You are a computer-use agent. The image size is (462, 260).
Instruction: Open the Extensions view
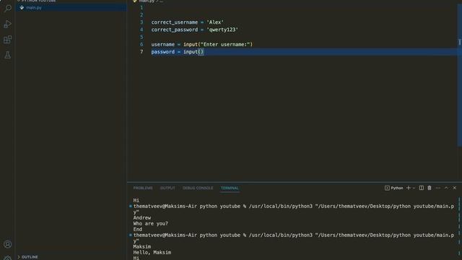8,40
